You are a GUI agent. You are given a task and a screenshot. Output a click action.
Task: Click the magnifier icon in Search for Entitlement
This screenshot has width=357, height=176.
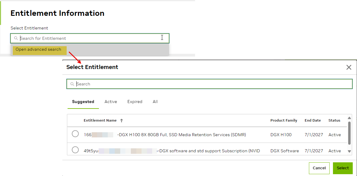pyautogui.click(x=16, y=38)
